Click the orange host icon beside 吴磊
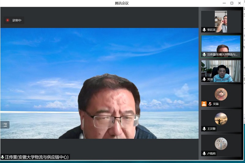Image resolution: width=245 pixels, height=163 pixels. 204,104
